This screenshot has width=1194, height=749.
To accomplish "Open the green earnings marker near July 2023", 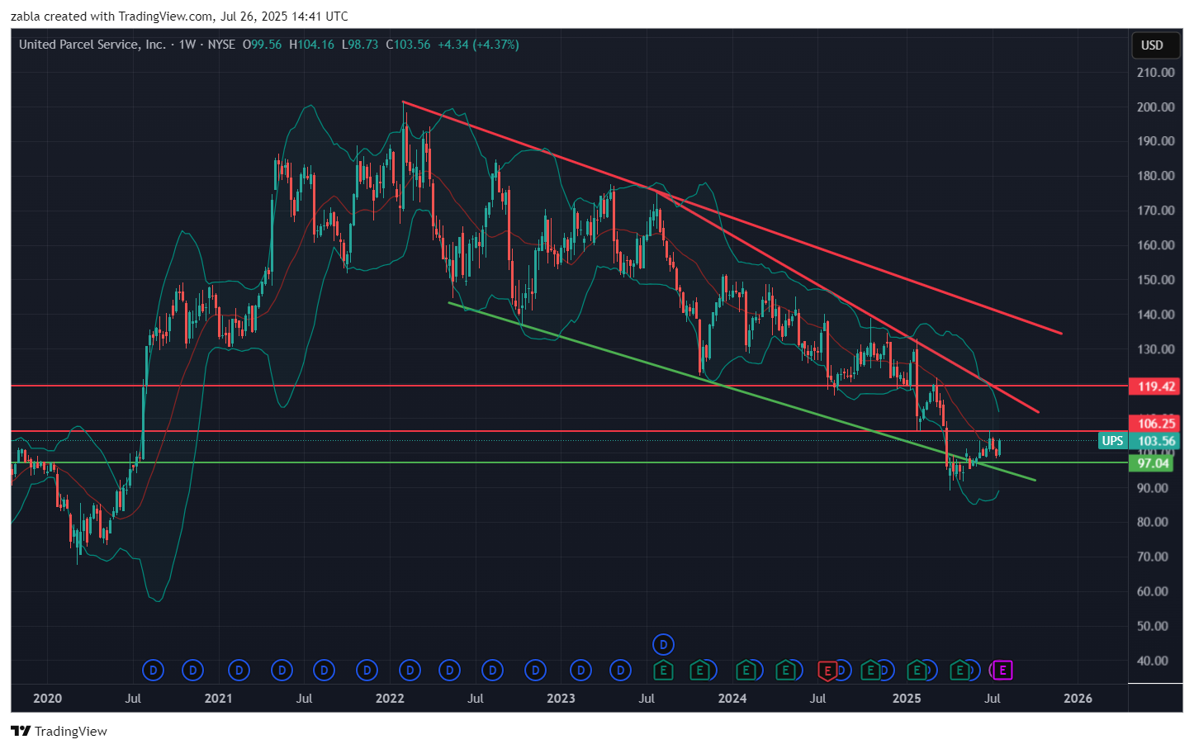I will coord(663,671).
